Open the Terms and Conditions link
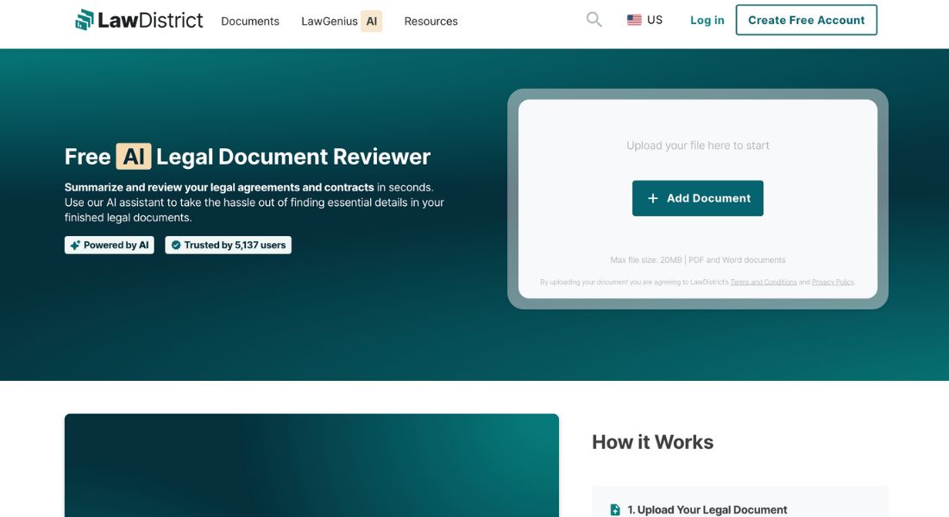This screenshot has height=517, width=949. (x=764, y=283)
